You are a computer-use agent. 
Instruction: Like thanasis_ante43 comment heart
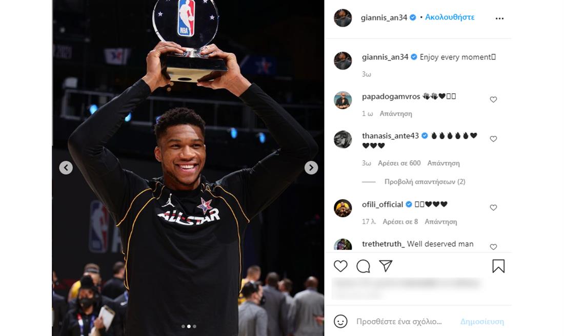pos(493,139)
